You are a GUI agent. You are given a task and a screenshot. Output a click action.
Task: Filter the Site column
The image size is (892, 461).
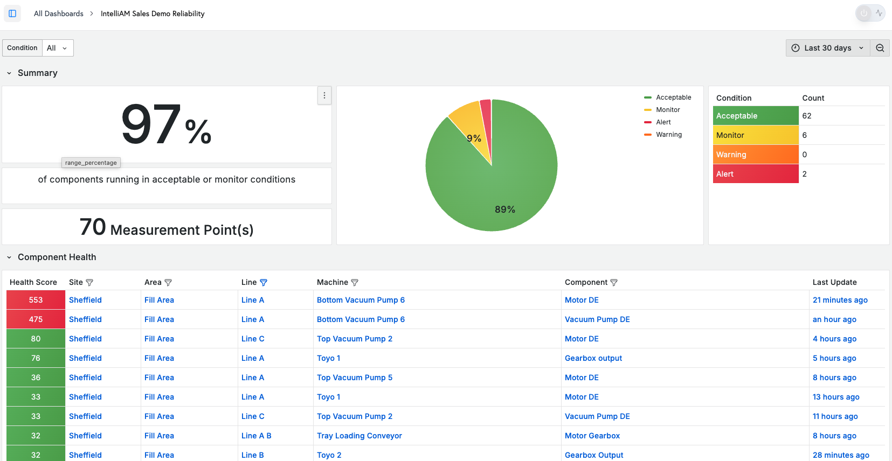pyautogui.click(x=89, y=282)
